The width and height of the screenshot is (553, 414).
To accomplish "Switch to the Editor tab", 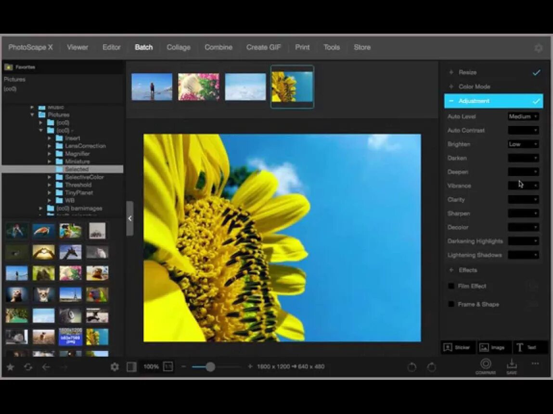I will tap(112, 47).
